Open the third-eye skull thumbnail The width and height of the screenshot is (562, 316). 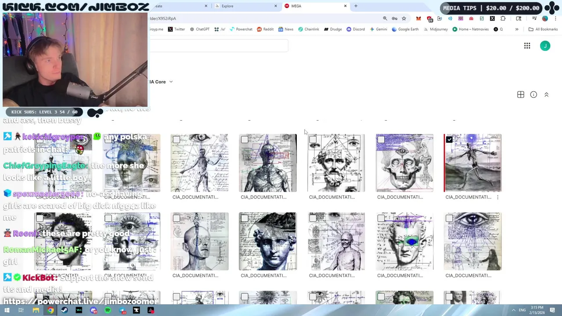click(x=404, y=163)
